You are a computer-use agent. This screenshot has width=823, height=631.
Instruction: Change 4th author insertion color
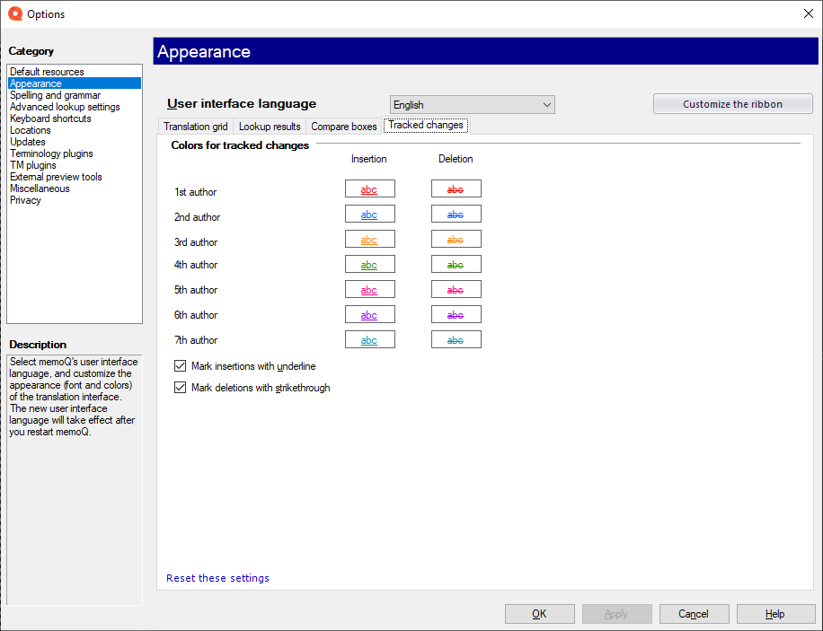369,265
